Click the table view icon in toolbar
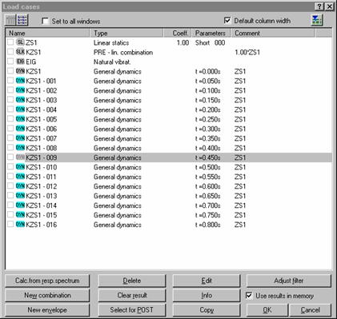The image size is (337, 319). (10, 20)
